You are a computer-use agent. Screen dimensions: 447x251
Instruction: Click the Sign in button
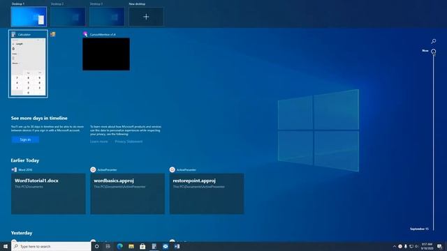pos(25,139)
